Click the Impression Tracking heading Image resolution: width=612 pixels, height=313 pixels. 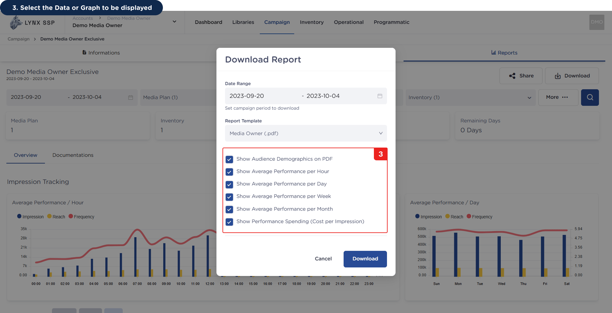(38, 182)
